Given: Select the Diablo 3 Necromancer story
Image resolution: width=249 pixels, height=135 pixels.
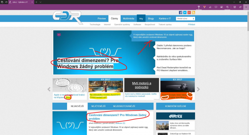Looking at the screenshot, I should 174,47.
